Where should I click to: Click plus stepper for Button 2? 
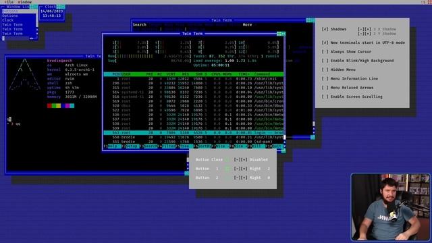(x=244, y=178)
